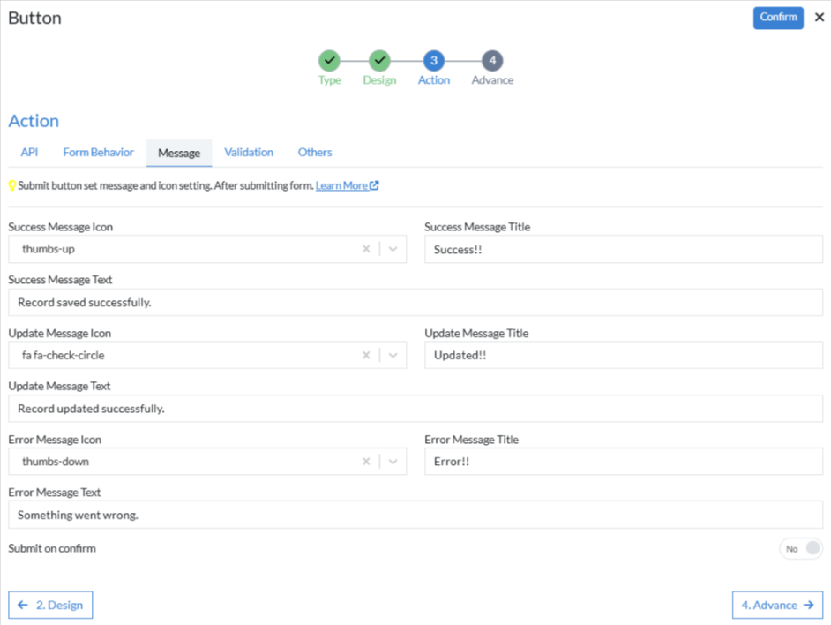Expand the Success Message Icon dropdown
Screen dimensions: 831x625
pyautogui.click(x=393, y=249)
